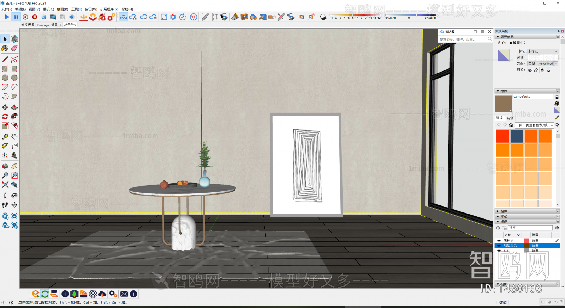Click the 未标记 tag red color swatch
The image size is (565, 308).
pos(527,241)
